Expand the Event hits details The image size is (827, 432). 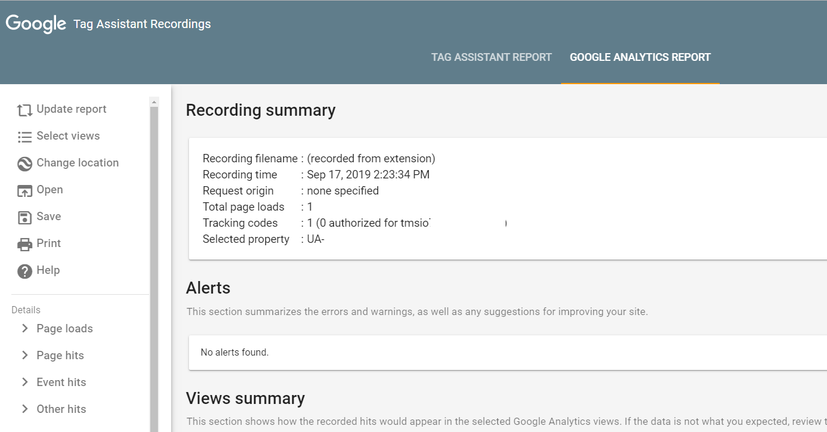click(x=25, y=382)
